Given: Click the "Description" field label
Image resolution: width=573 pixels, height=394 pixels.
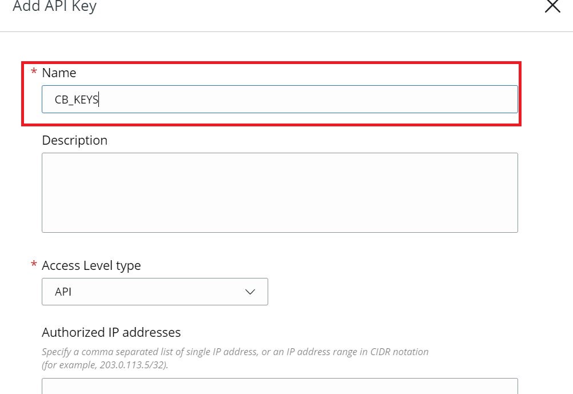Looking at the screenshot, I should click(74, 140).
